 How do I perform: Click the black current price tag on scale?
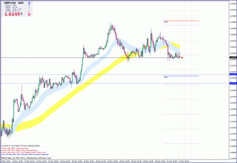click(x=233, y=57)
